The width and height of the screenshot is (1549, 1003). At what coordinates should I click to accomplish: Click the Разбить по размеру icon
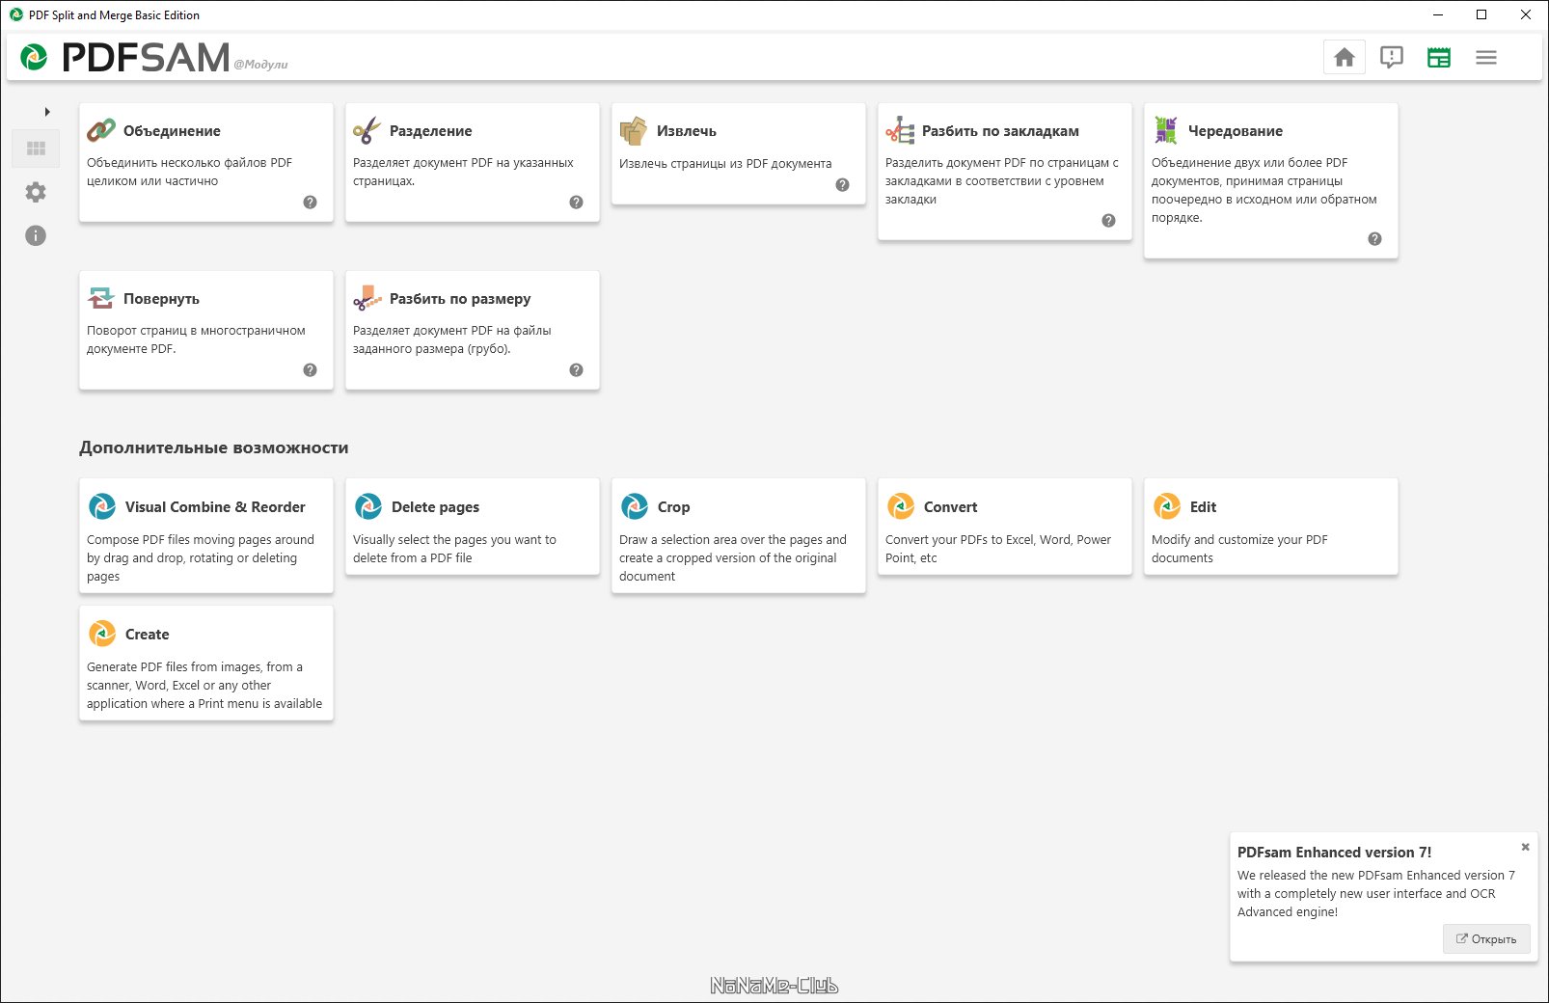click(367, 298)
